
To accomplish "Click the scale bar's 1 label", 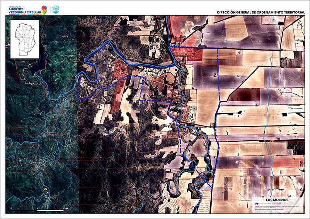I will [x=37, y=208].
